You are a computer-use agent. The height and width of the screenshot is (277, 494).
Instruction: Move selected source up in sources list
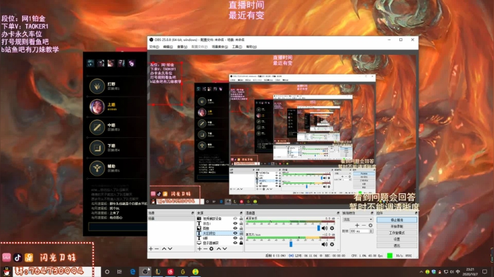(218, 249)
